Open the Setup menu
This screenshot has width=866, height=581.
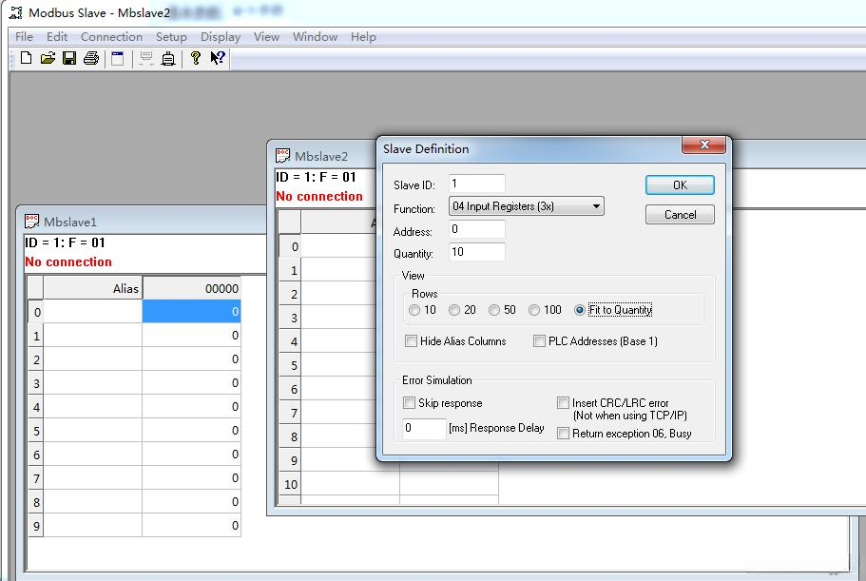(x=171, y=37)
